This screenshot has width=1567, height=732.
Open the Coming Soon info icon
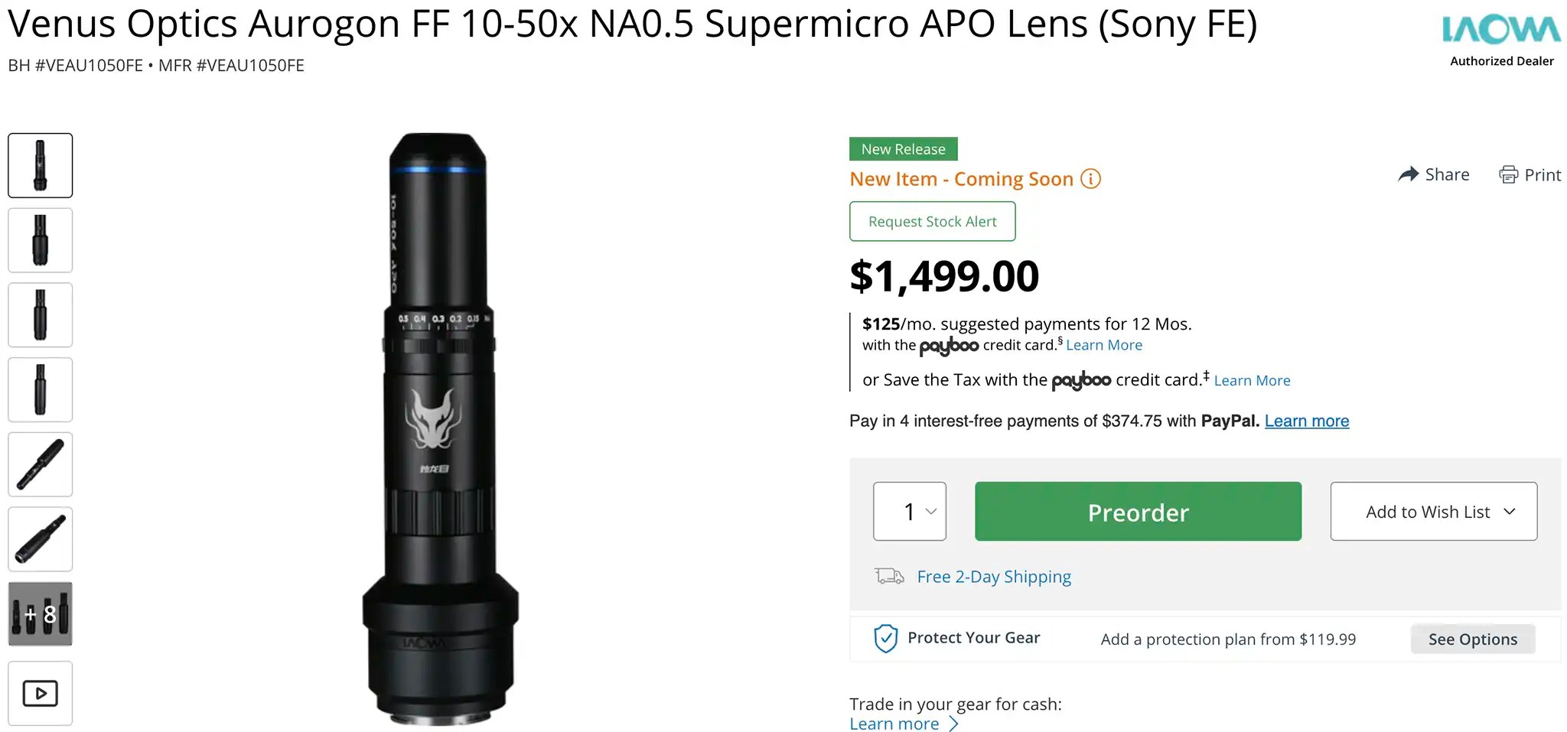[x=1090, y=179]
